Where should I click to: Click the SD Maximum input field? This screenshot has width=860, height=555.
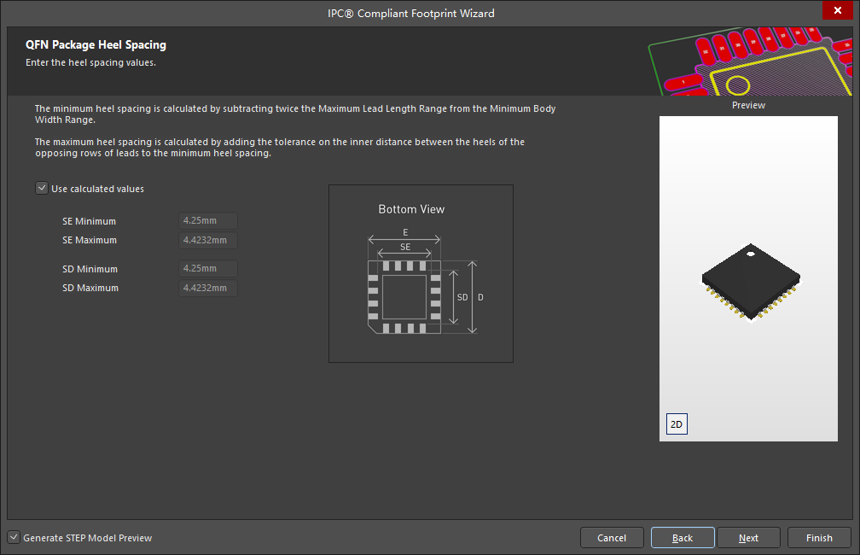point(206,288)
